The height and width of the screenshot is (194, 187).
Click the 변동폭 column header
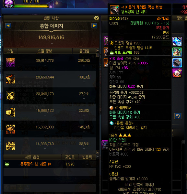point(87,157)
